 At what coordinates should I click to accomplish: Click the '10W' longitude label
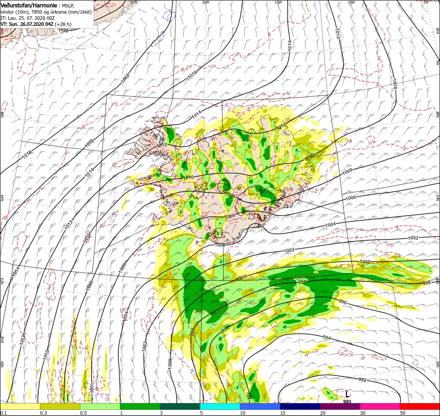pos(351,2)
